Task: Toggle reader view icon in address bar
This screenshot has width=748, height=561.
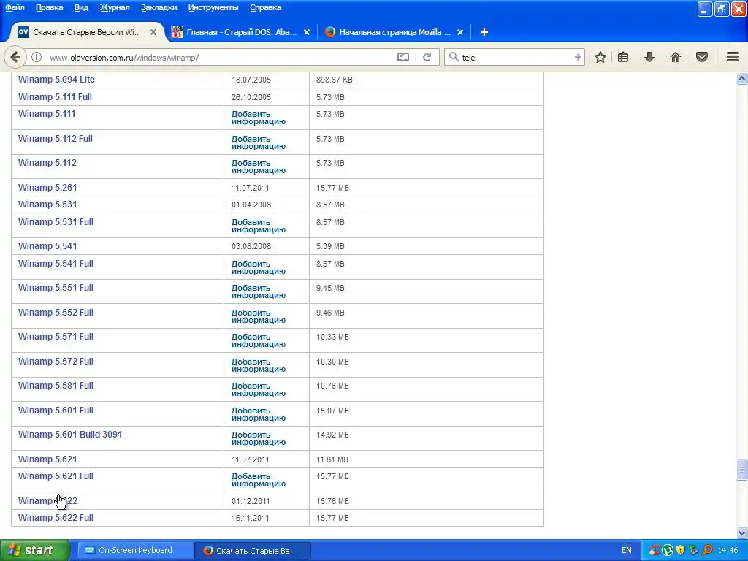Action: click(403, 57)
